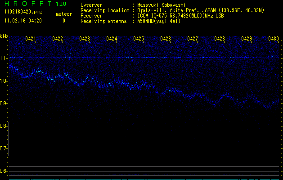The width and height of the screenshot is (283, 180).
Task: Click the meteor count value 0
Action: [x=63, y=21]
